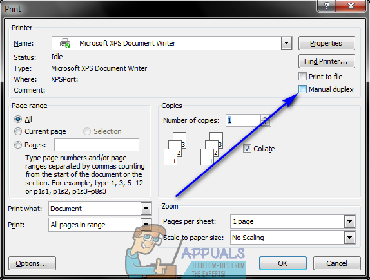Click the second collated pages illustration
370x280 pixels.
click(211, 149)
